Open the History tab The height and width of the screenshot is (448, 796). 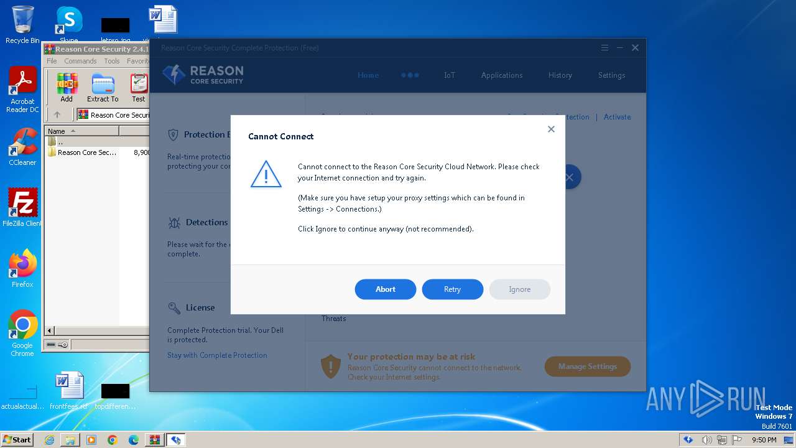[x=560, y=75]
